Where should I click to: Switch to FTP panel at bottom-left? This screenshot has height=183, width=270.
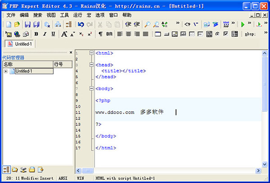coord(23,170)
